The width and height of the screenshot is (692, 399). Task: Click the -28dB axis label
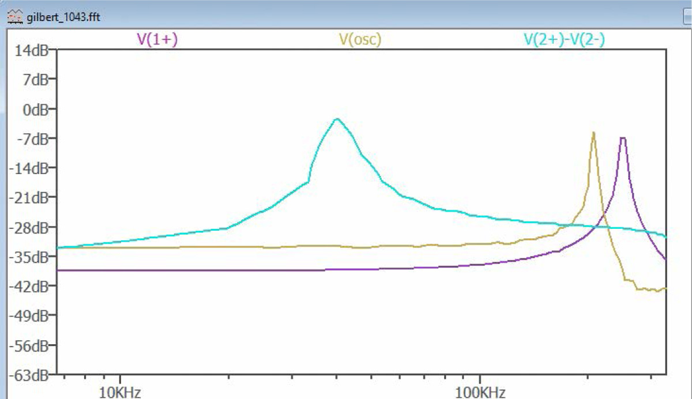click(29, 227)
